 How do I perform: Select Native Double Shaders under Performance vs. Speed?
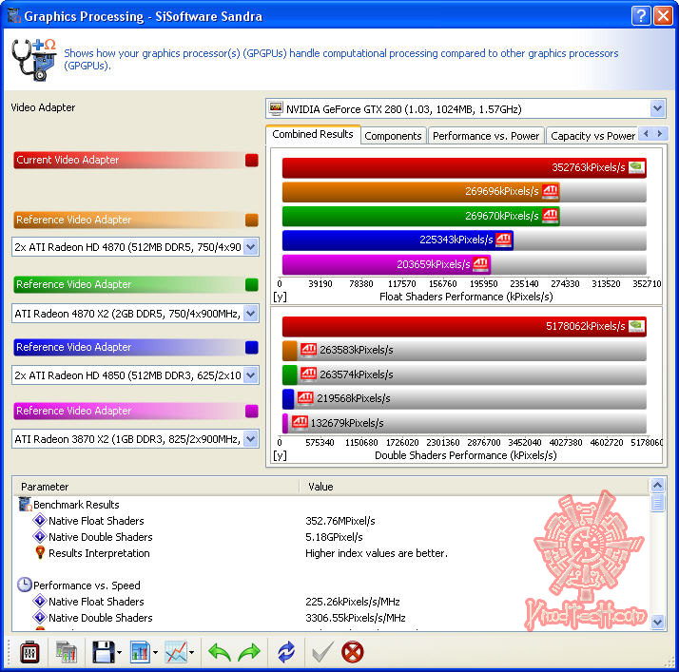[101, 618]
